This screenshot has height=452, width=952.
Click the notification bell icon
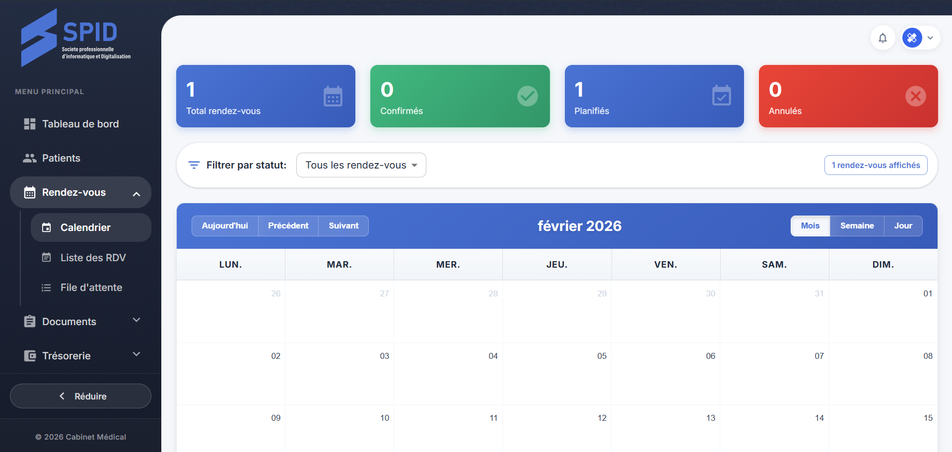(x=883, y=38)
